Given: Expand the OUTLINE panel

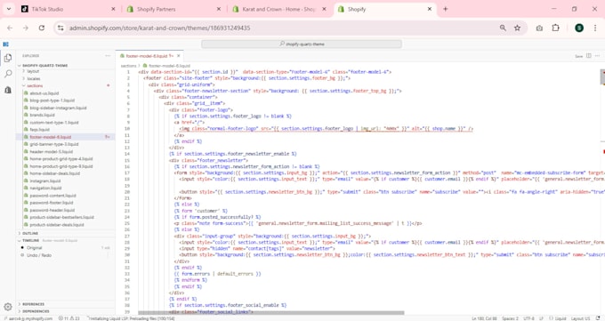Looking at the screenshot, I should click(30, 234).
